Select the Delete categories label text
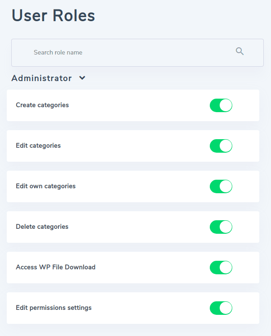Image resolution: width=271 pixels, height=336 pixels. point(42,227)
